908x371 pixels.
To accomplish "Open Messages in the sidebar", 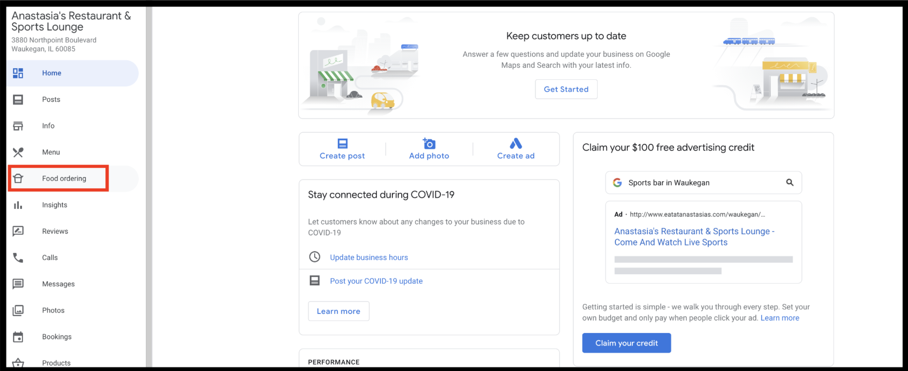I will [72, 284].
